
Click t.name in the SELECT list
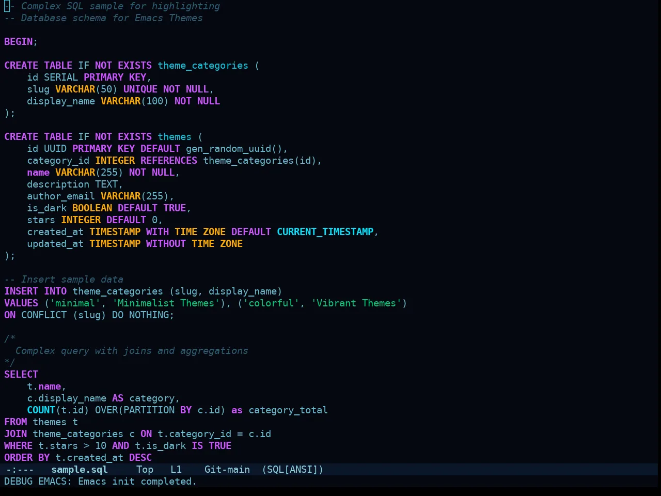[x=44, y=386]
